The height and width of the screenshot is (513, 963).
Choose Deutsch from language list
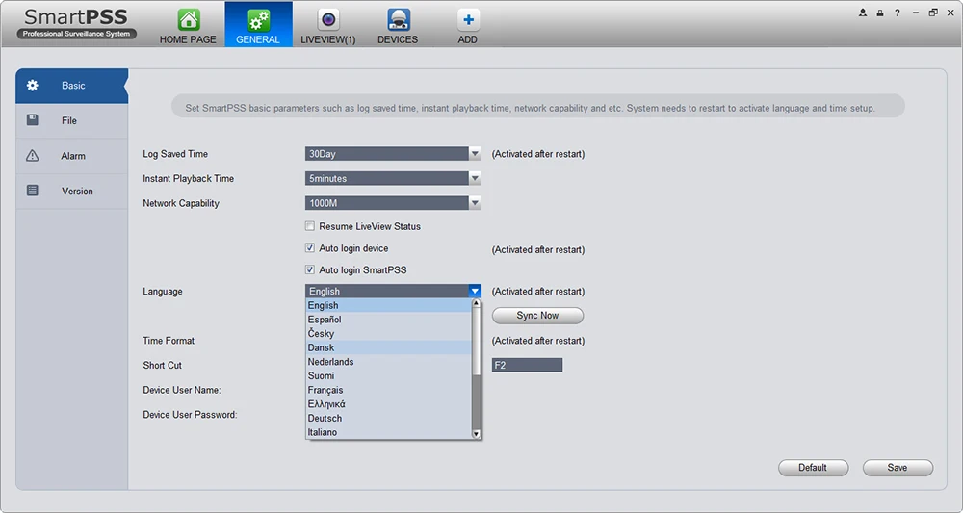pyautogui.click(x=389, y=418)
